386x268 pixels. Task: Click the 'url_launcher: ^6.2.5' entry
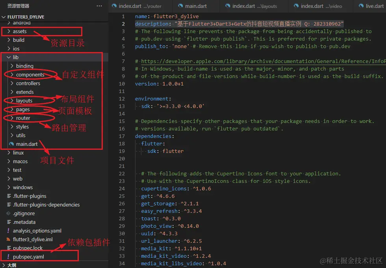pos(171,241)
